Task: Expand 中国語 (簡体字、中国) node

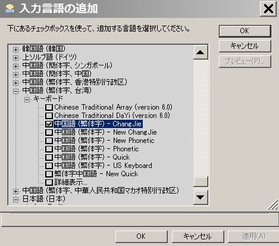Action: pos(15,74)
